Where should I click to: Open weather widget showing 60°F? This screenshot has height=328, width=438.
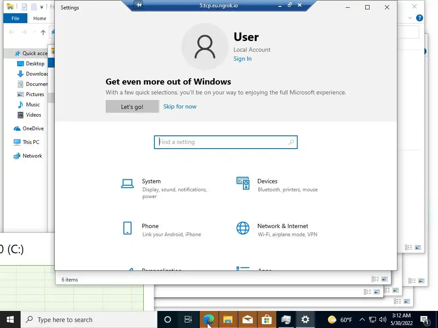340,319
